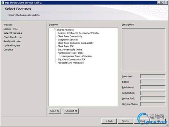Click the SQL Server setup title icon
Viewport: 169px width, 127px height.
click(x=2, y=3)
